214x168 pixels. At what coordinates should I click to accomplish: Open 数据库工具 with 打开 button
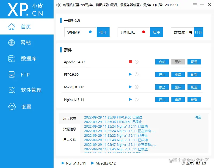[198, 32]
